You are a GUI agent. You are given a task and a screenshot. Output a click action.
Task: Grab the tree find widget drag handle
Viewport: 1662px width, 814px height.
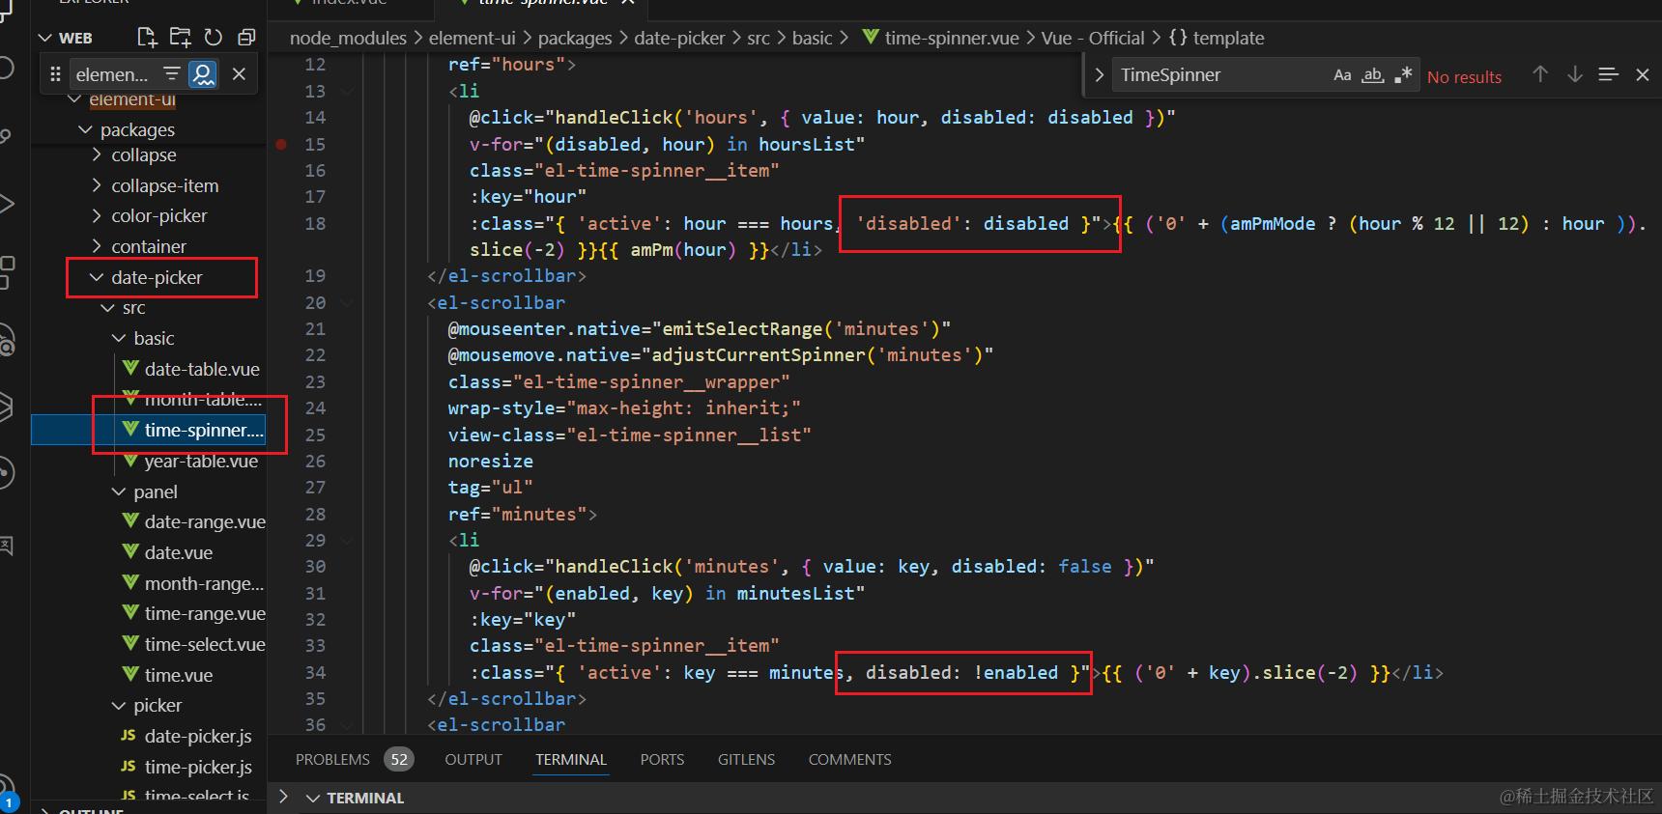pyautogui.click(x=55, y=73)
